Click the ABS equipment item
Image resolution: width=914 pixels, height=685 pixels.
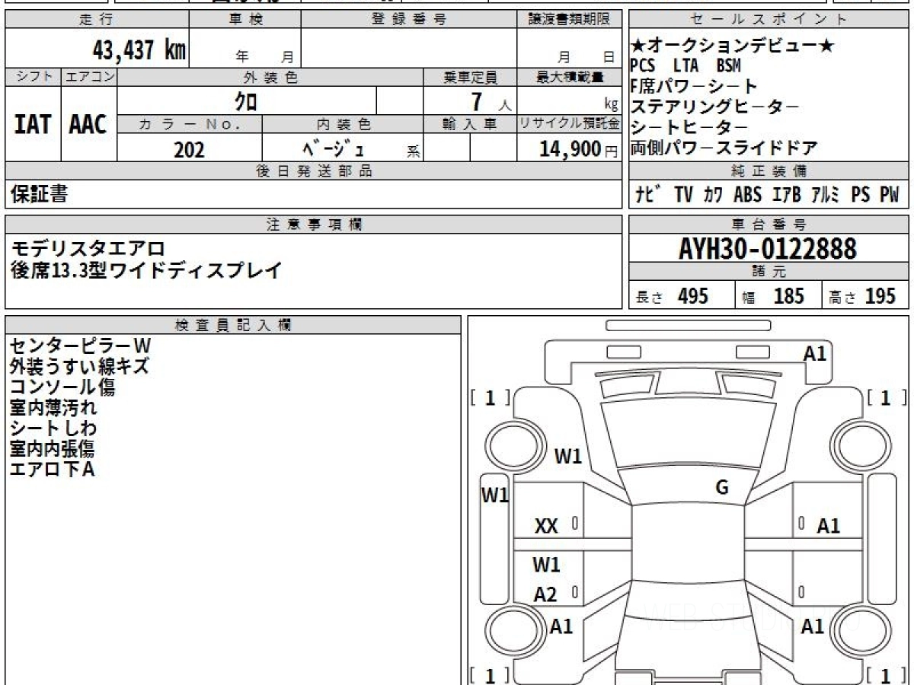point(747,195)
